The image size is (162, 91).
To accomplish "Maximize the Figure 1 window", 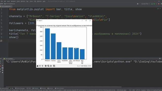I will pos(86,20).
